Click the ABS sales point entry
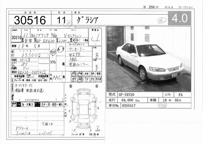203x144 pixels. coord(73,59)
